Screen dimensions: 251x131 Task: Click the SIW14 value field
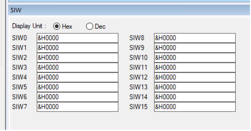point(195,97)
